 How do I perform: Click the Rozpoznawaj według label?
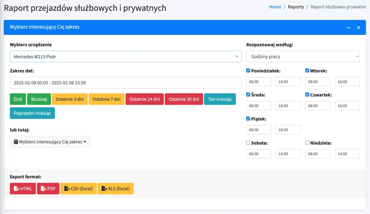point(270,44)
